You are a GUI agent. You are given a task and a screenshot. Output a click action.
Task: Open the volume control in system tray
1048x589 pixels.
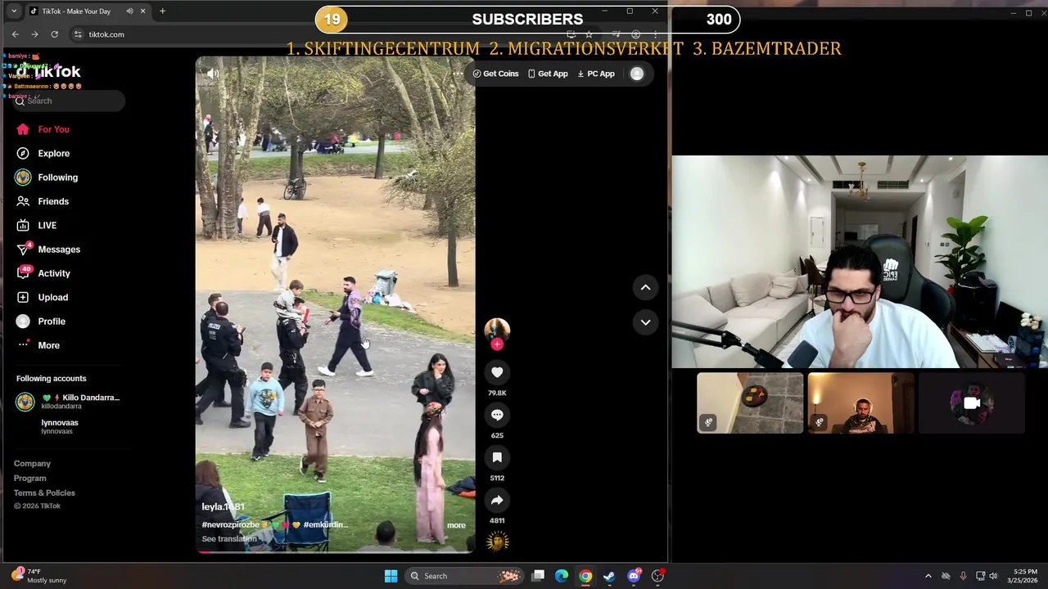coord(993,576)
